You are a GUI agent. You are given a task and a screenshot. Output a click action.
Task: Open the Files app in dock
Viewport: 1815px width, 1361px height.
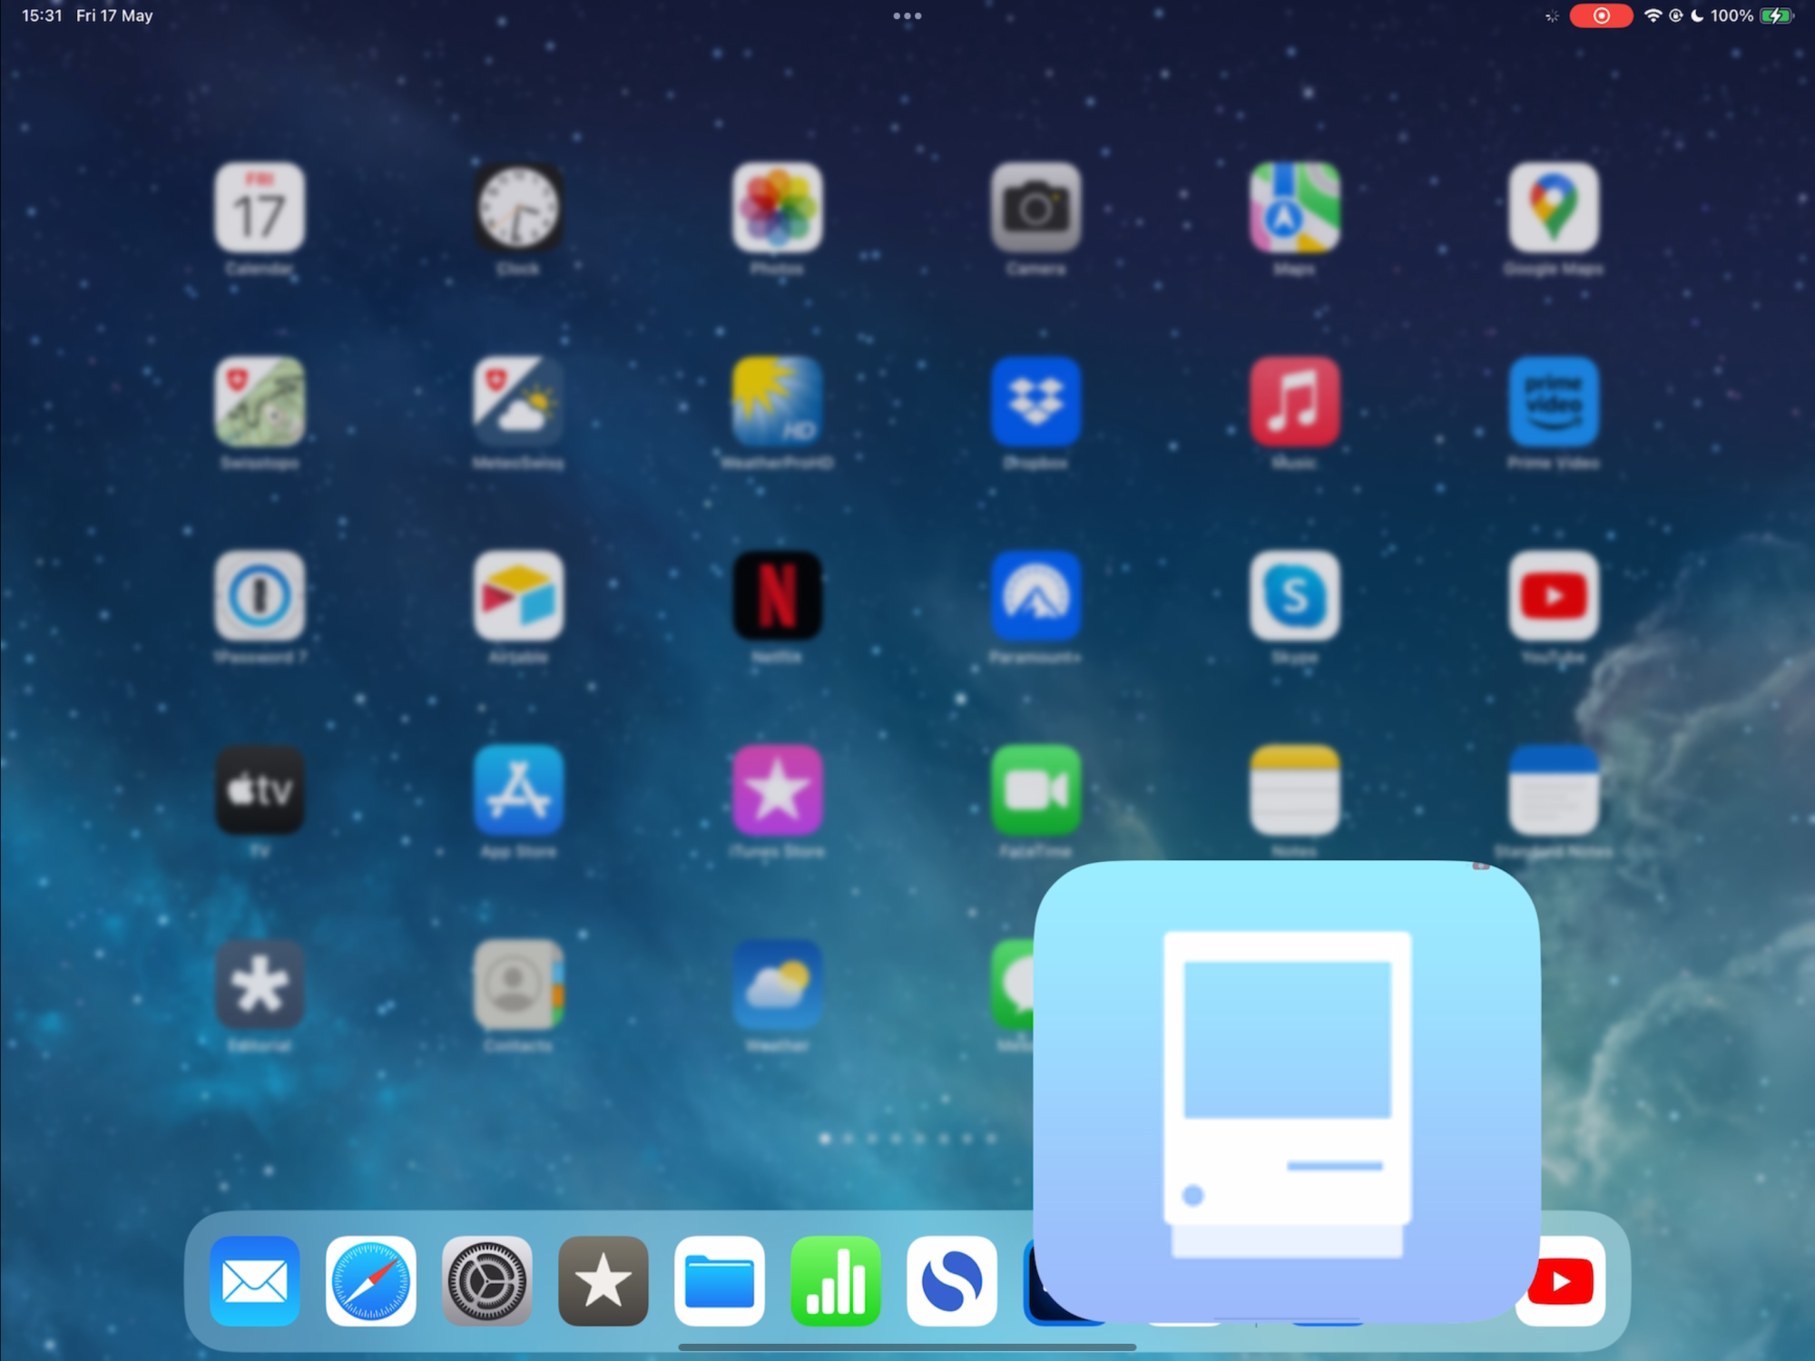720,1281
